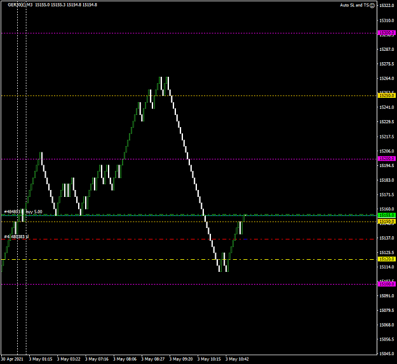The image size is (397, 364).
Task: Click the 15264.0 price scale label
Action: (387, 79)
